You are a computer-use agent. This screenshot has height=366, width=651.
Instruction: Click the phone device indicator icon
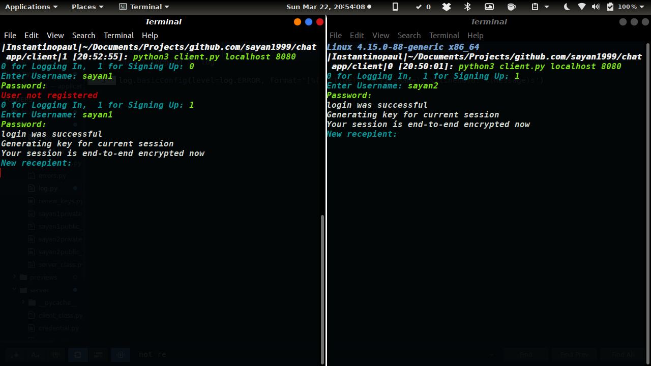tap(395, 7)
